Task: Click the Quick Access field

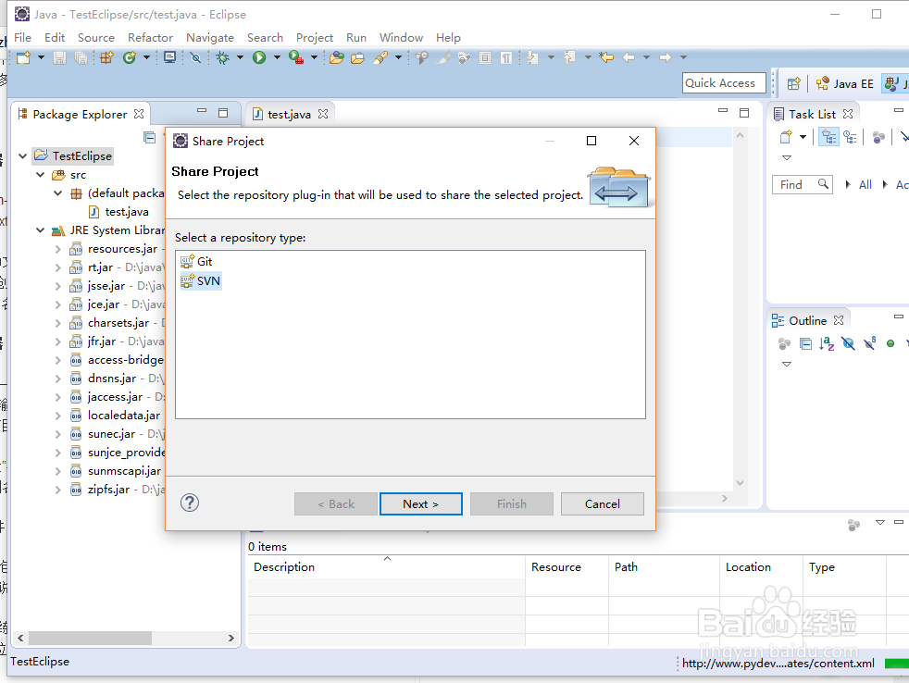Action: point(724,83)
